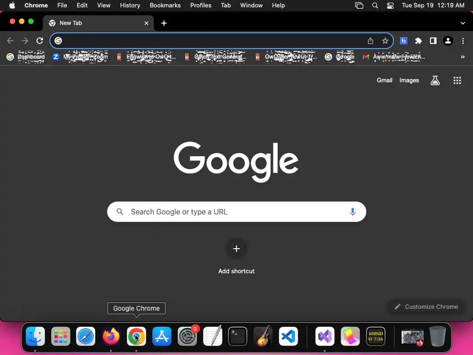Launch Firefox from the Dock
Image resolution: width=473 pixels, height=355 pixels.
[x=111, y=337]
